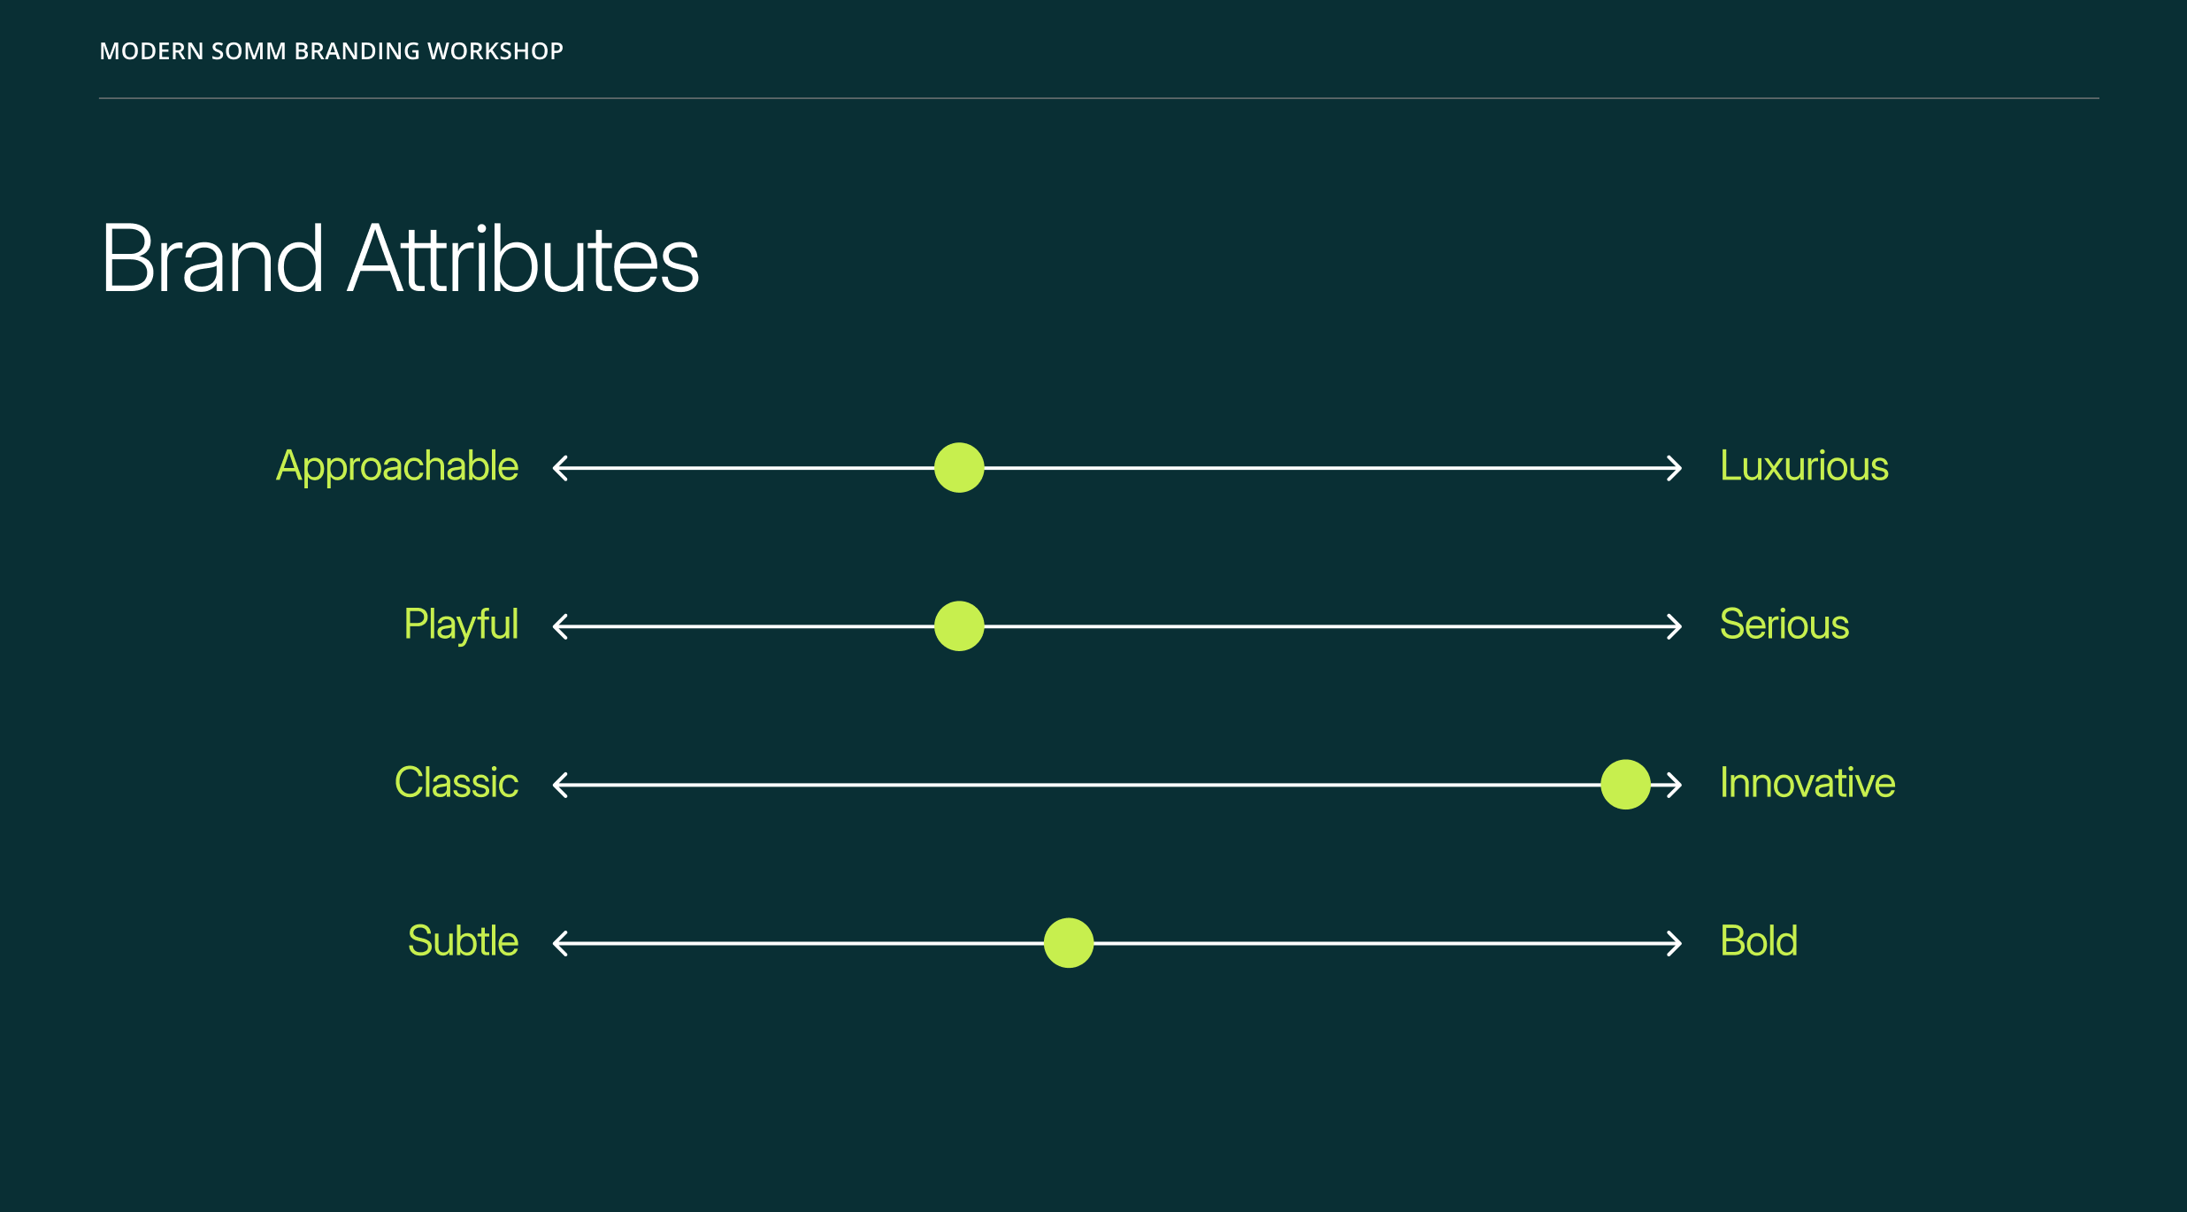Click the Innovative text label

(x=1807, y=783)
